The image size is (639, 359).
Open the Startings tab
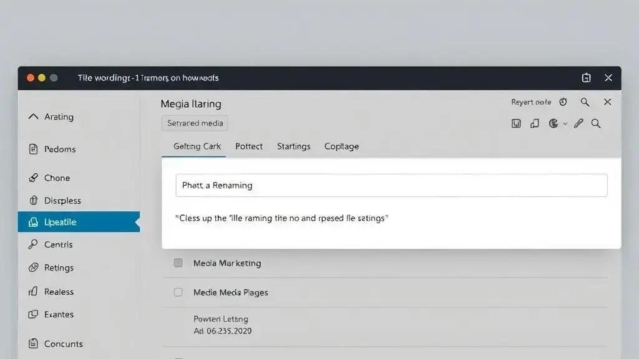pos(293,146)
